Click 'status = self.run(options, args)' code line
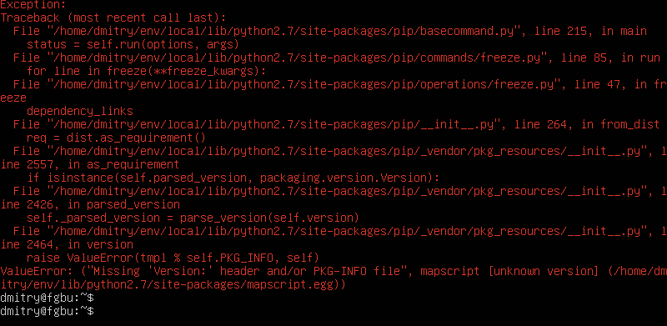Screen dimensions: 667x326 (x=133, y=45)
